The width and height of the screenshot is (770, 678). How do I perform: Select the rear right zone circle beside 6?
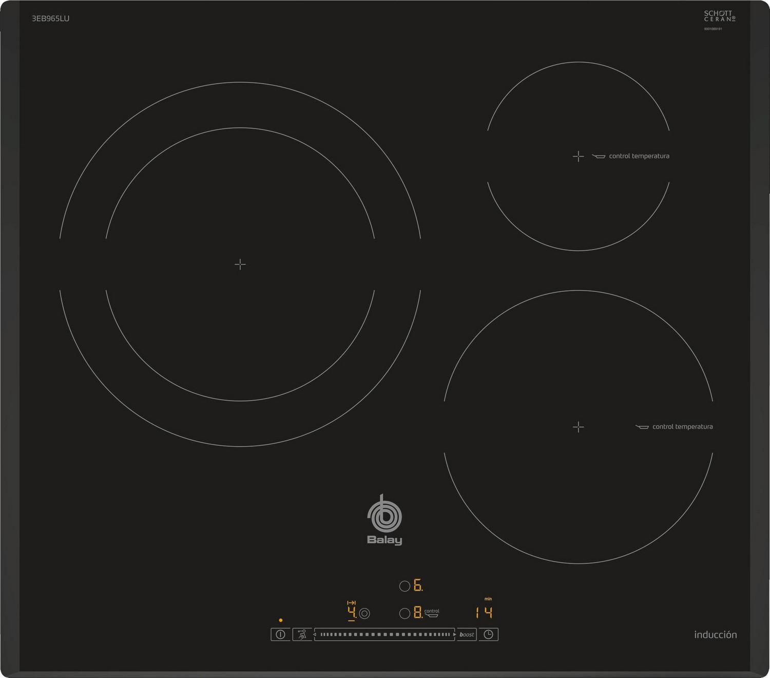(405, 586)
